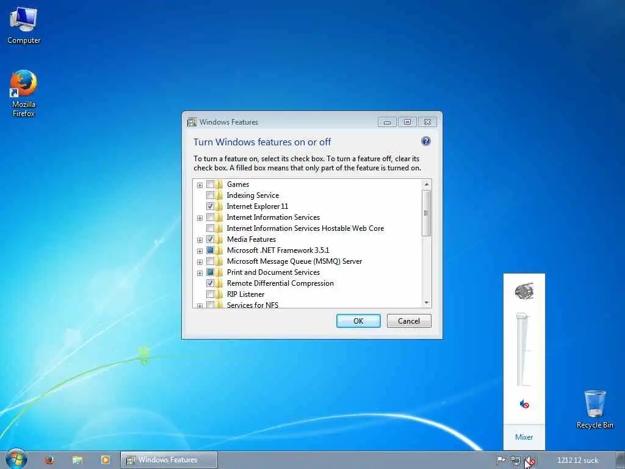Click the taskbar clock area

pos(577,460)
